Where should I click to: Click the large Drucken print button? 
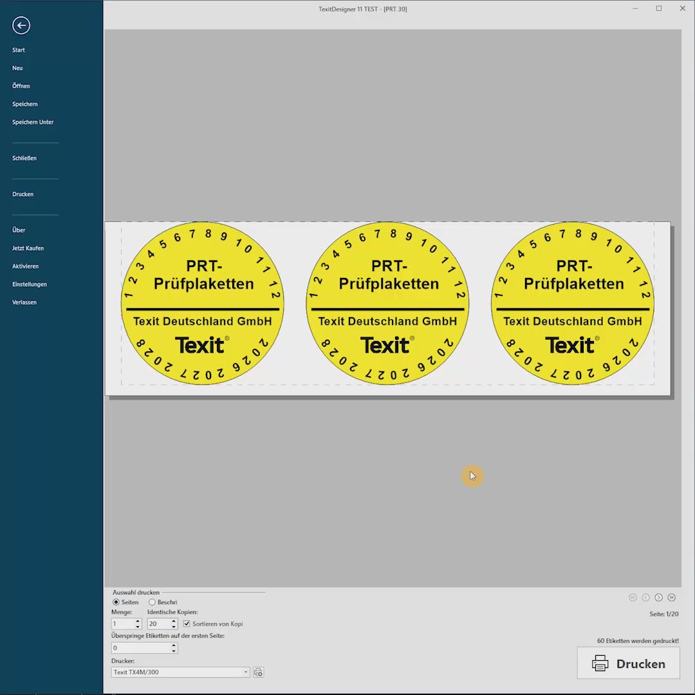point(628,663)
